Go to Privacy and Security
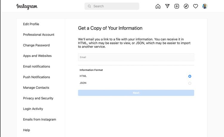The image size is (224, 137). [38, 98]
